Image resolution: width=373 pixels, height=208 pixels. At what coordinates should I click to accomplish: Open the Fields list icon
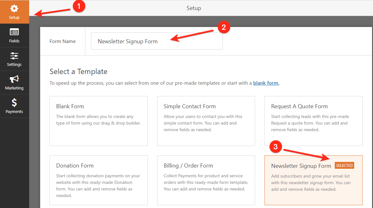pos(14,32)
